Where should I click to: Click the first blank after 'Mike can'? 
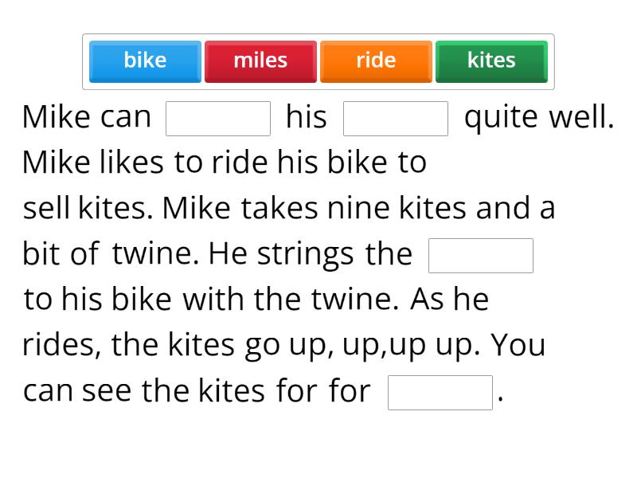point(218,118)
